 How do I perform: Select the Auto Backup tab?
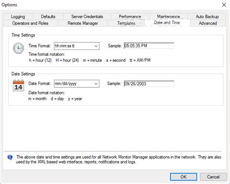click(x=207, y=17)
